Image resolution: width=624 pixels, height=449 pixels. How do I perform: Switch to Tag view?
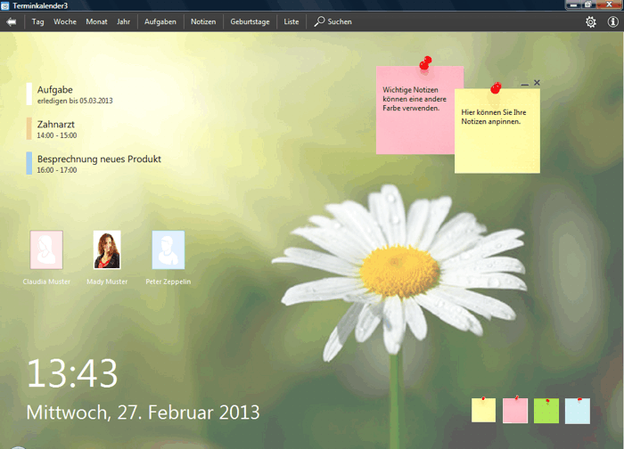[x=38, y=21]
